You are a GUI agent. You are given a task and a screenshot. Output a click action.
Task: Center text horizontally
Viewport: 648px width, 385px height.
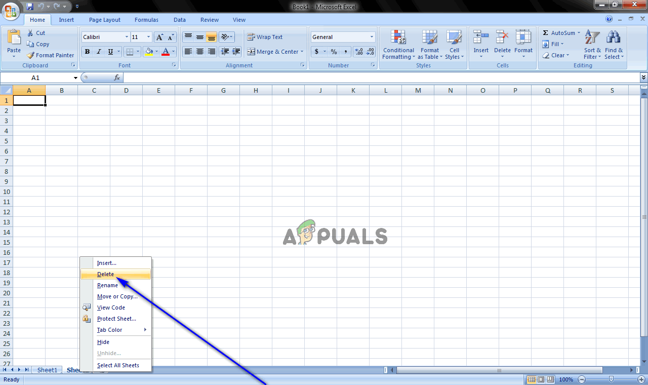click(x=200, y=52)
